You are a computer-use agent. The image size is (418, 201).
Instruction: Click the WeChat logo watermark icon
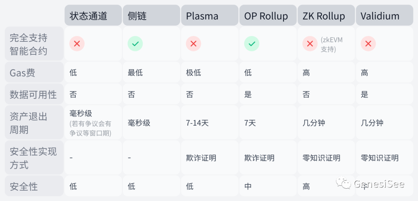click(344, 184)
